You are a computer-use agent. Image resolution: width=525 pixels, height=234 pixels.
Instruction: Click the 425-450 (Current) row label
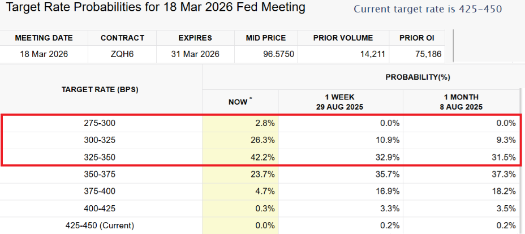click(101, 226)
